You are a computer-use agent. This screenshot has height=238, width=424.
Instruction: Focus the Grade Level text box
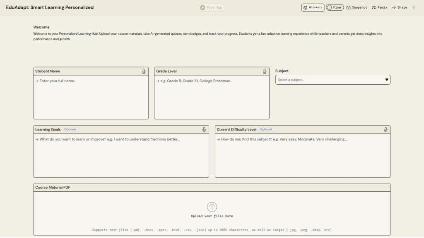pyautogui.click(x=212, y=97)
